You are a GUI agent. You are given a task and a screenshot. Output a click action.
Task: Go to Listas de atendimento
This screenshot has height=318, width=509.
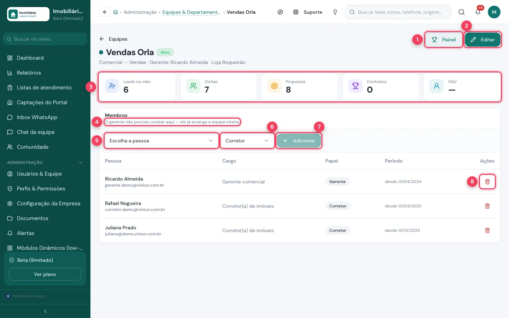45,88
